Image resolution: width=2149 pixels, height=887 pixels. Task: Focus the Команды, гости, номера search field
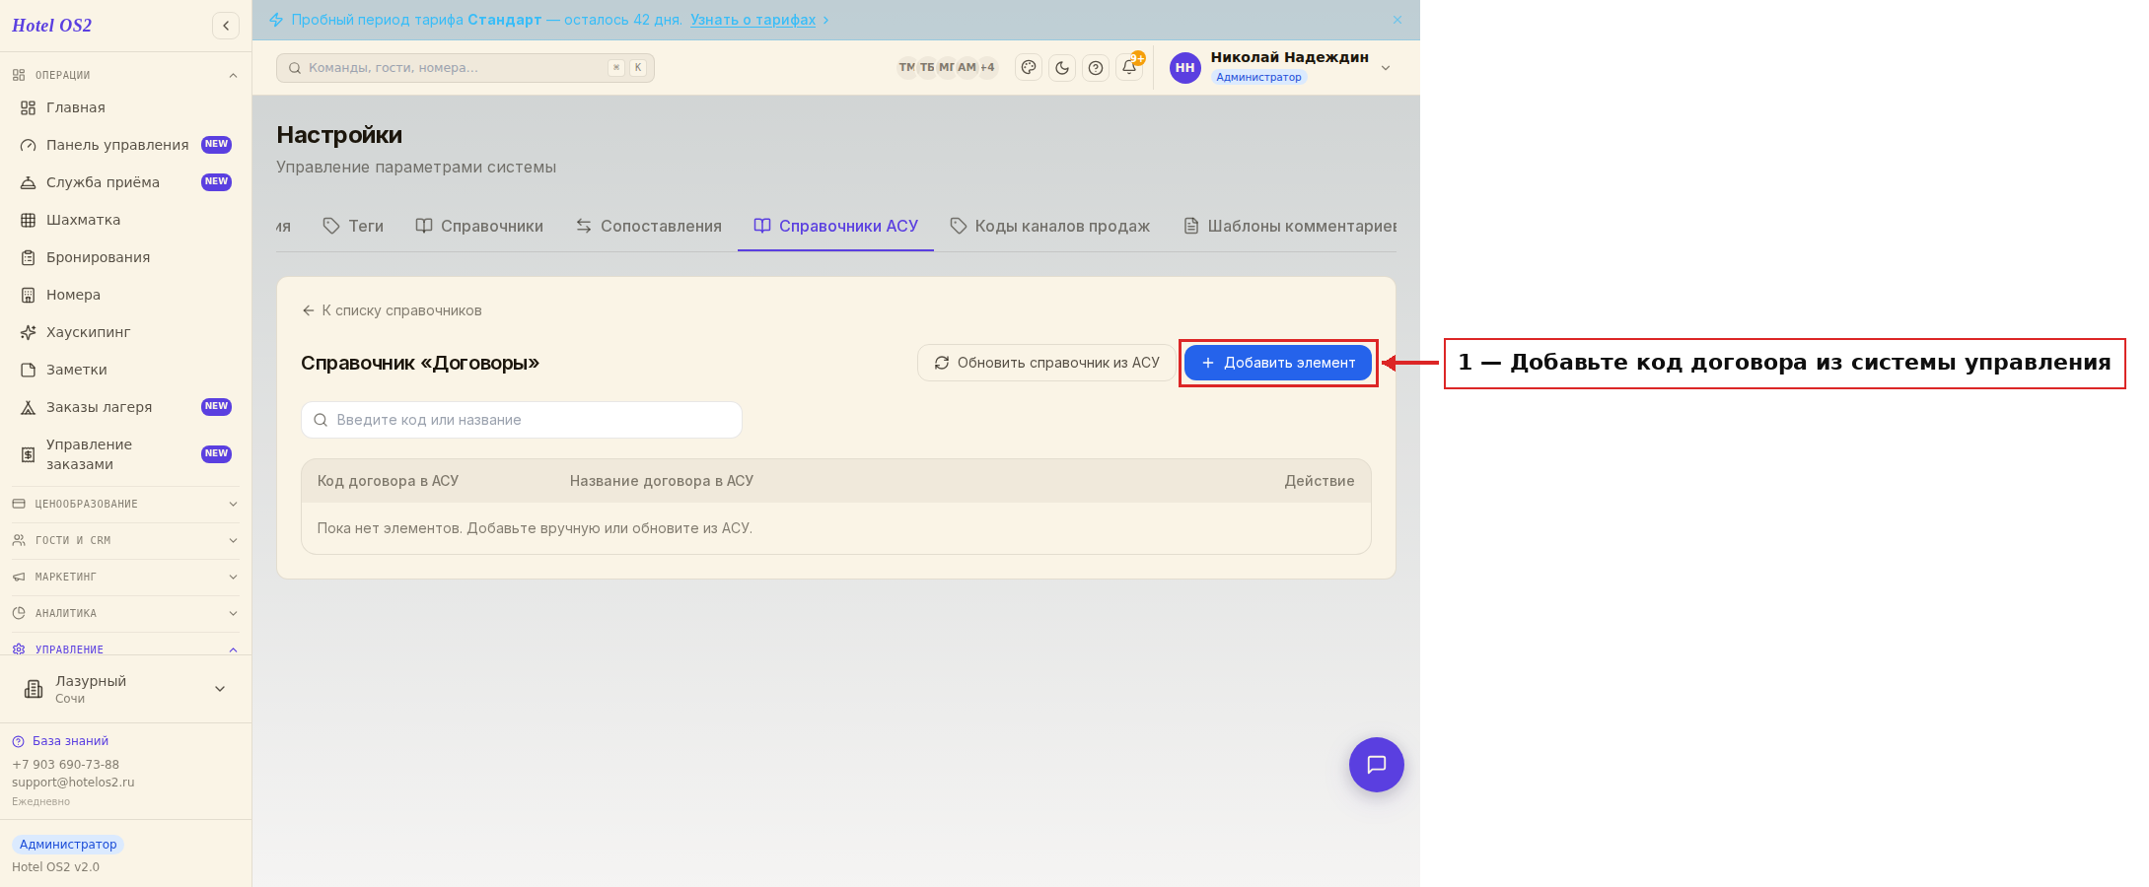pos(466,68)
